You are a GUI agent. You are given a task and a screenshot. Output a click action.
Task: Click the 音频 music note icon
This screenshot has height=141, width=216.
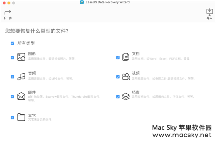point(21,76)
